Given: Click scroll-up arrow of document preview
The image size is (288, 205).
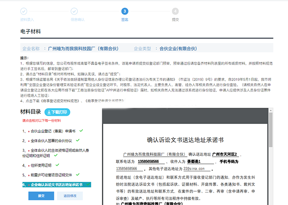Looking at the screenshot, I should pos(271,110).
